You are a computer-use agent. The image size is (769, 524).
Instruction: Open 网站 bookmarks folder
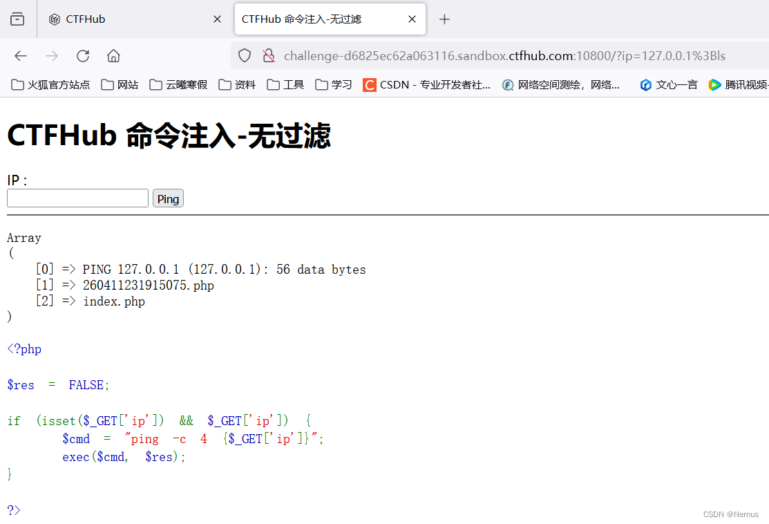(120, 85)
